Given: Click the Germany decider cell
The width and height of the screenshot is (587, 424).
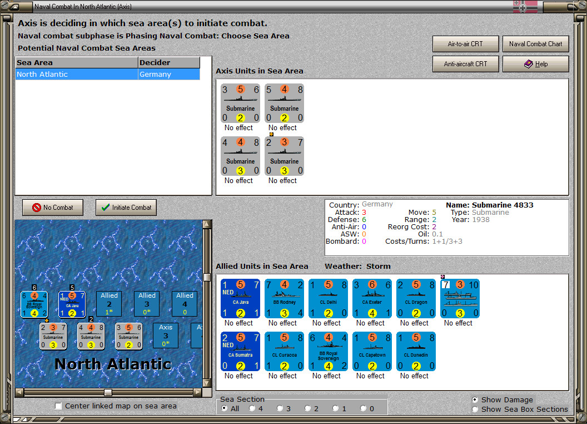Looking at the screenshot, I should tap(169, 74).
